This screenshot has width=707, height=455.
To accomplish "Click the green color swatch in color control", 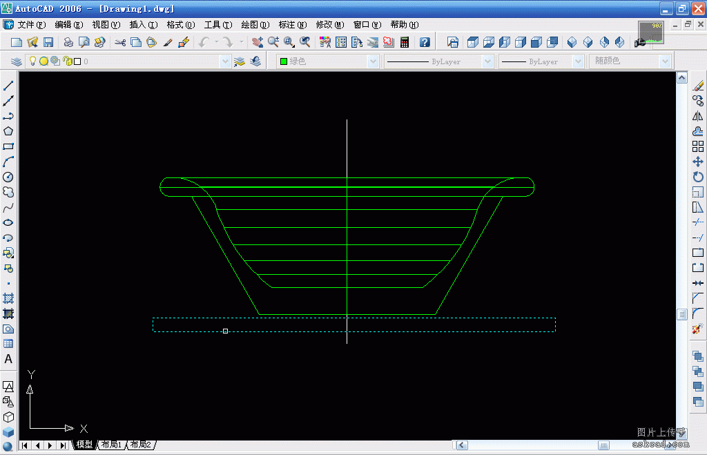I will click(284, 61).
